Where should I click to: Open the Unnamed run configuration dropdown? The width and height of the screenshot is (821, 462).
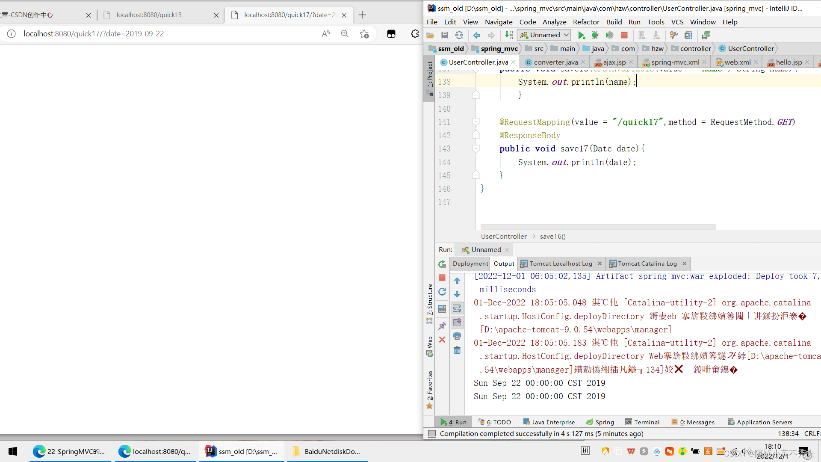coord(543,35)
